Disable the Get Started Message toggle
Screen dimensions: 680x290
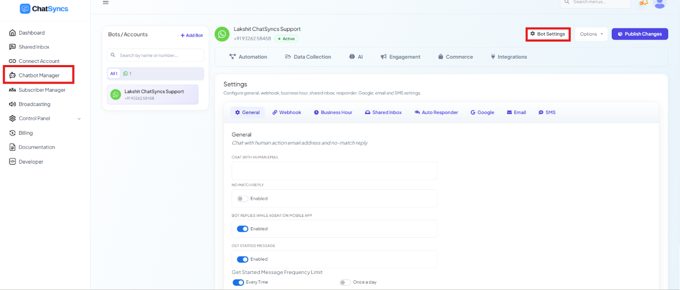click(242, 259)
